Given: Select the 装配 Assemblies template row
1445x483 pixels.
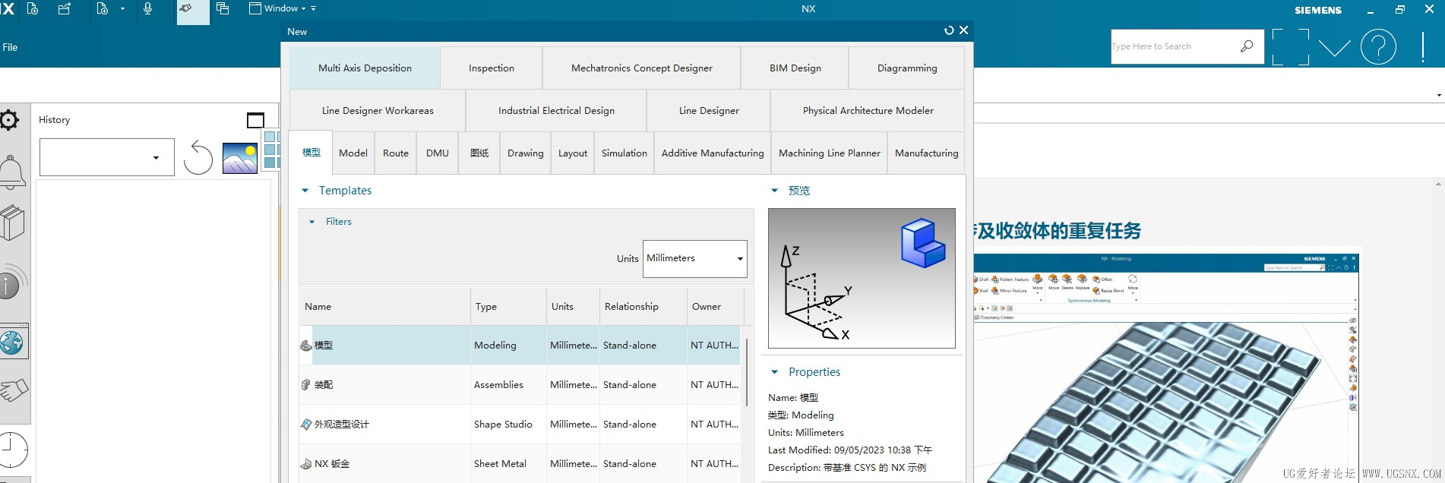Looking at the screenshot, I should click(521, 385).
